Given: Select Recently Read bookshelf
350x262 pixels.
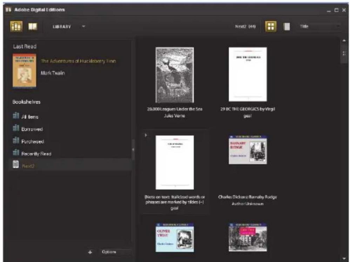Looking at the screenshot, I should pos(70,153).
